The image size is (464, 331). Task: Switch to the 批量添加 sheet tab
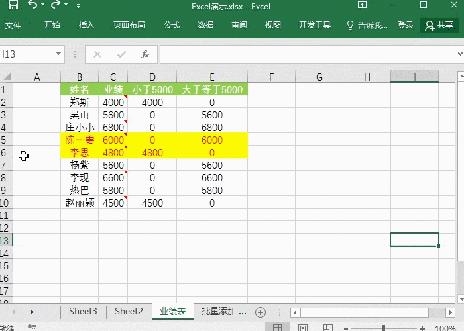point(217,312)
